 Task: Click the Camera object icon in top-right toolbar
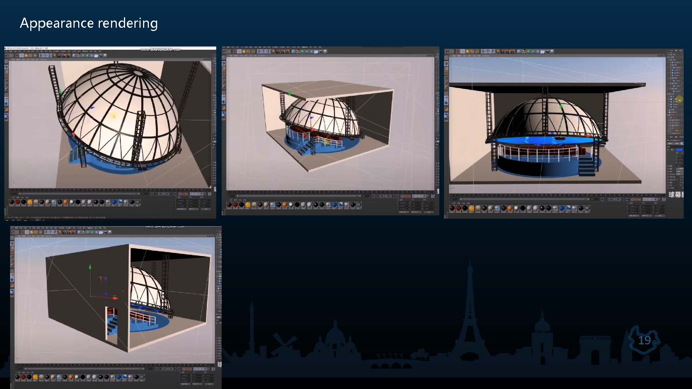(x=547, y=51)
